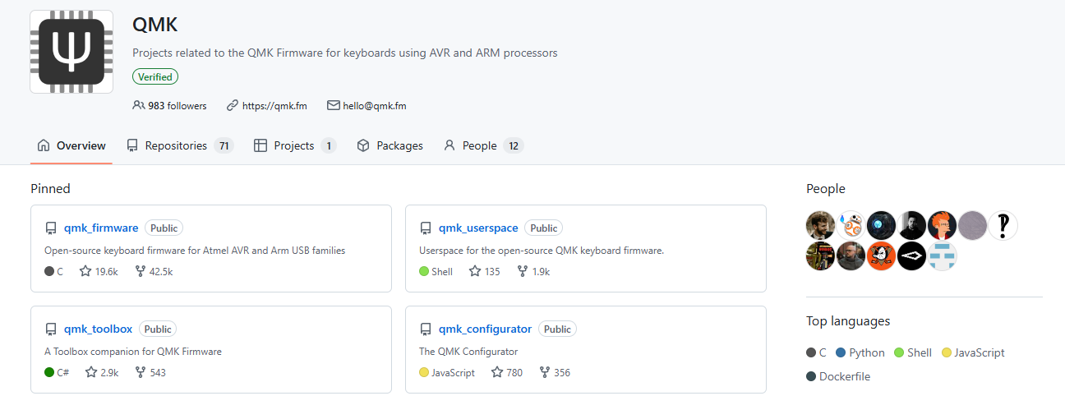Screen dimensions: 1065x396
Task: Open the glowing blue orb avatar profile
Action: [882, 225]
